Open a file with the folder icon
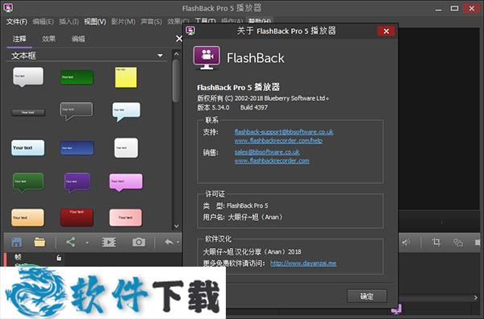This screenshot has height=319, width=484. 40,242
